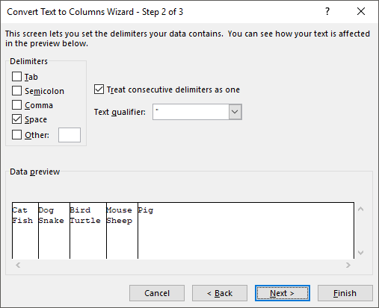The height and width of the screenshot is (308, 379).
Task: Close the Convert Text to Columns Wizard
Action: (x=361, y=11)
